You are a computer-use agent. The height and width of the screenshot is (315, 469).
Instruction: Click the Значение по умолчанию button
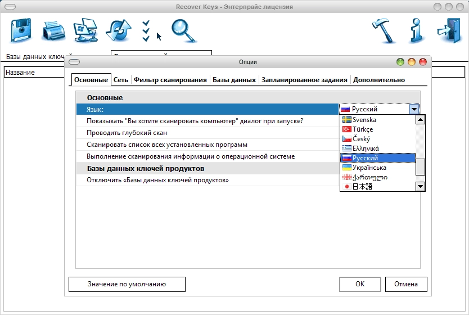[x=127, y=284]
